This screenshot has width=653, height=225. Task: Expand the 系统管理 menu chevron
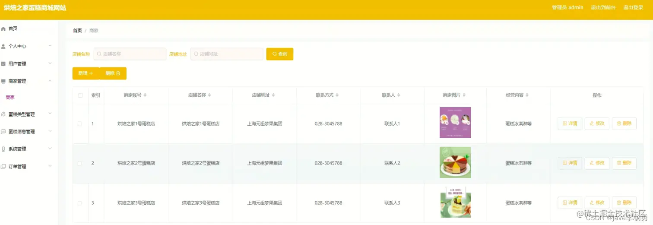click(50, 149)
